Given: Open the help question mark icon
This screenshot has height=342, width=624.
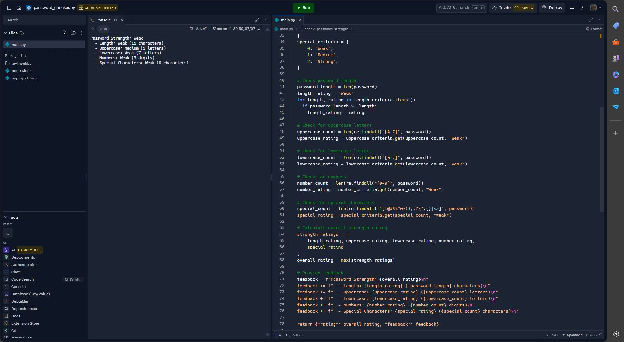Looking at the screenshot, I should click(582, 8).
